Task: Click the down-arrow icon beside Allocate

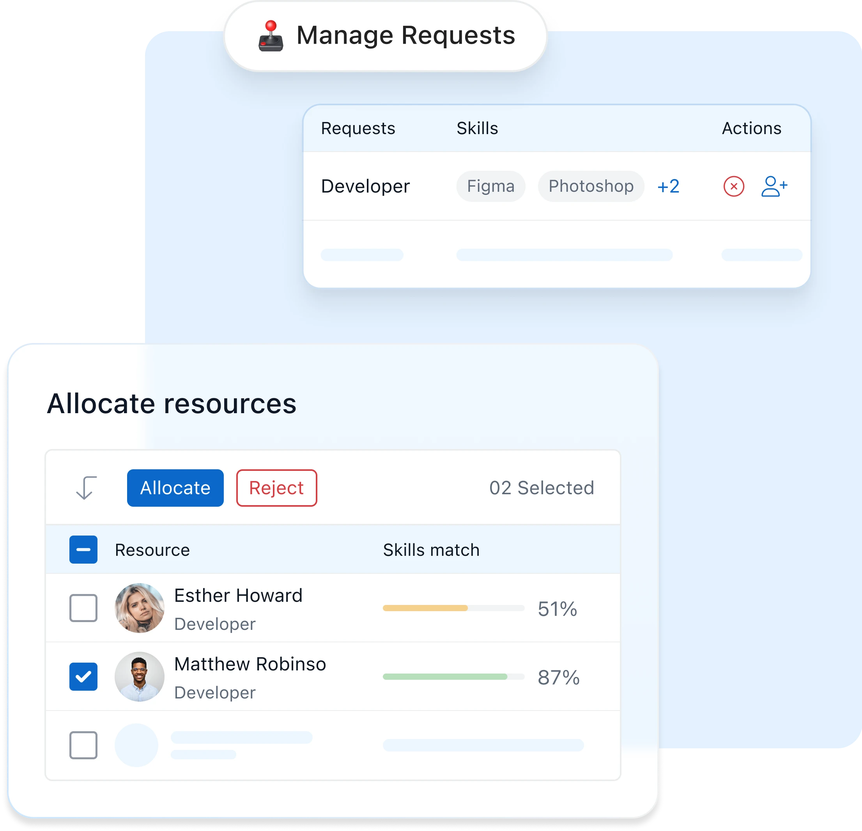Action: pyautogui.click(x=86, y=488)
